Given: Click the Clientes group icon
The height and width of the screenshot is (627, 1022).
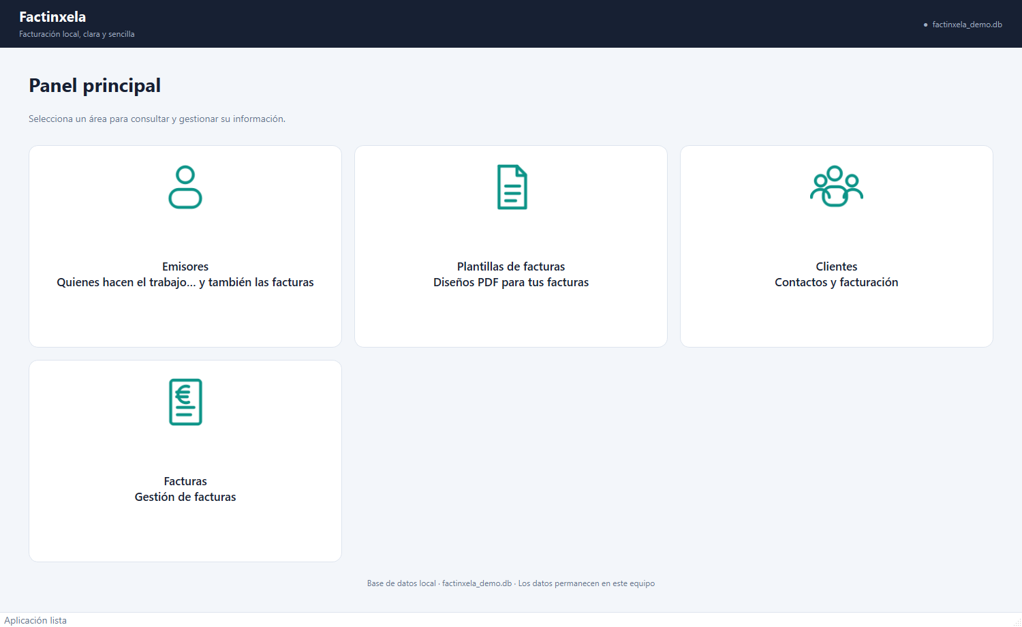Looking at the screenshot, I should pyautogui.click(x=837, y=186).
